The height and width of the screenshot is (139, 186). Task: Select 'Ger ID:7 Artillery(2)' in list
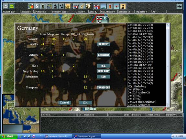pyautogui.click(x=138, y=93)
